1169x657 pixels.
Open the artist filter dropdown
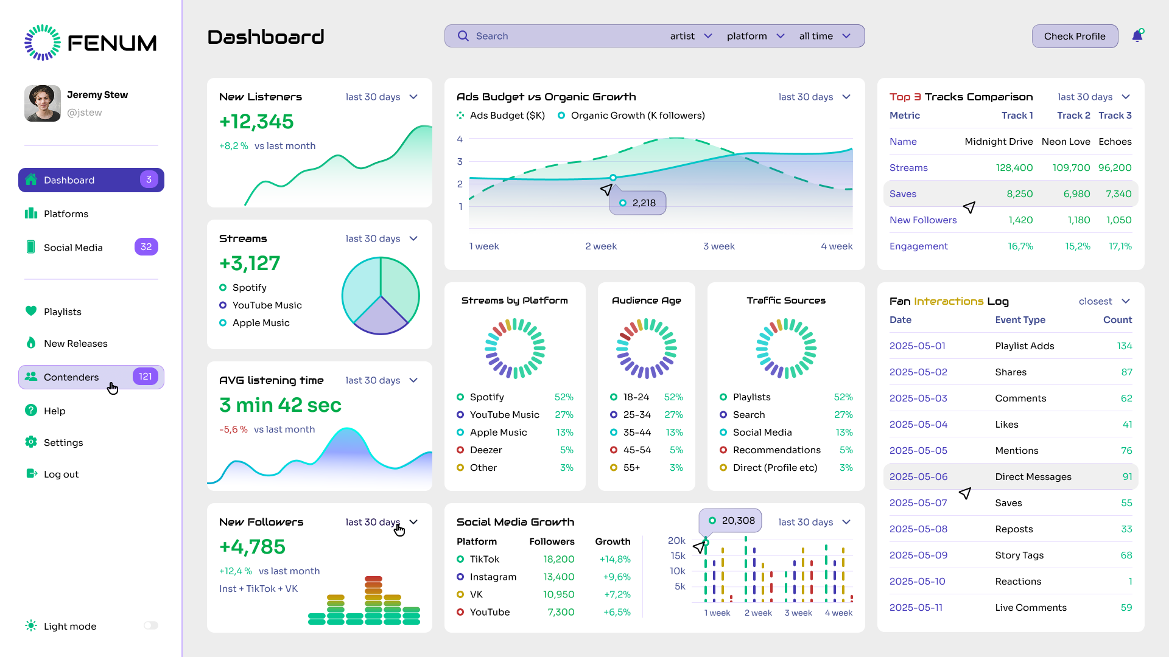click(x=690, y=36)
